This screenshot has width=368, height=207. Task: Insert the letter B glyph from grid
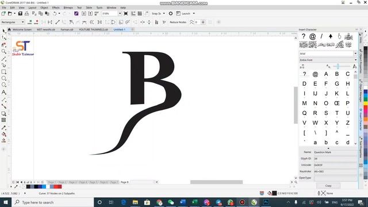[x=337, y=74]
